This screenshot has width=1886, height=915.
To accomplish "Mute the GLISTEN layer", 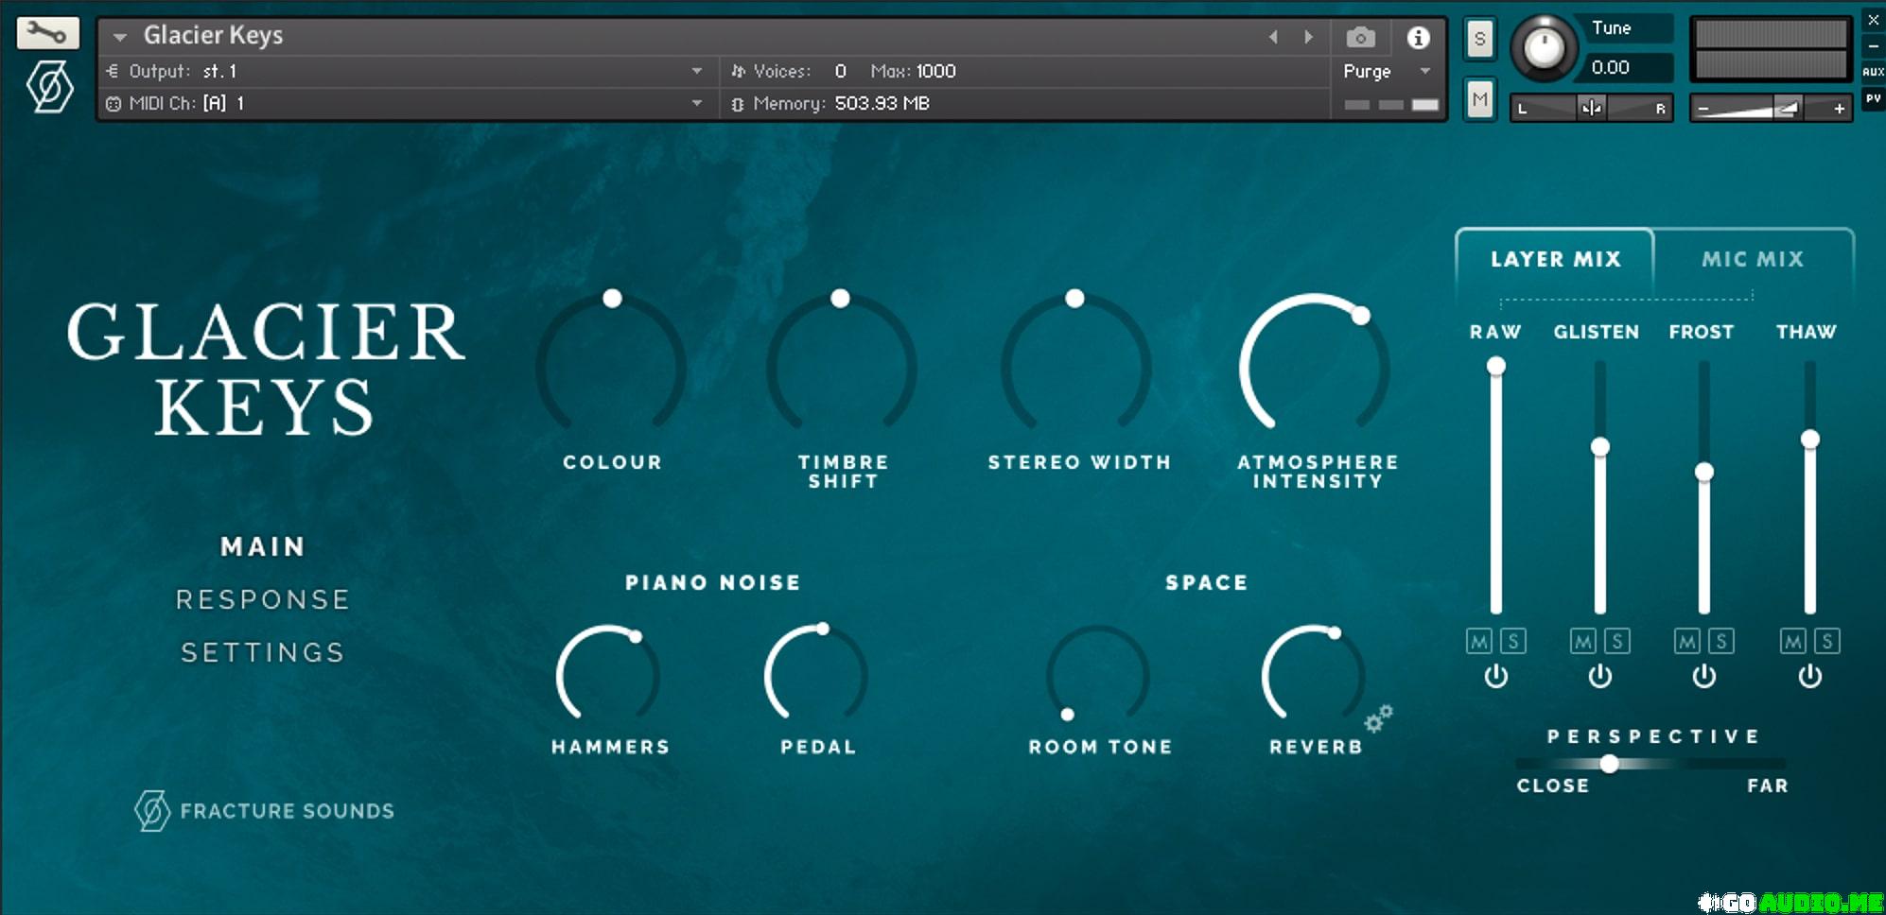I will pos(1583,641).
